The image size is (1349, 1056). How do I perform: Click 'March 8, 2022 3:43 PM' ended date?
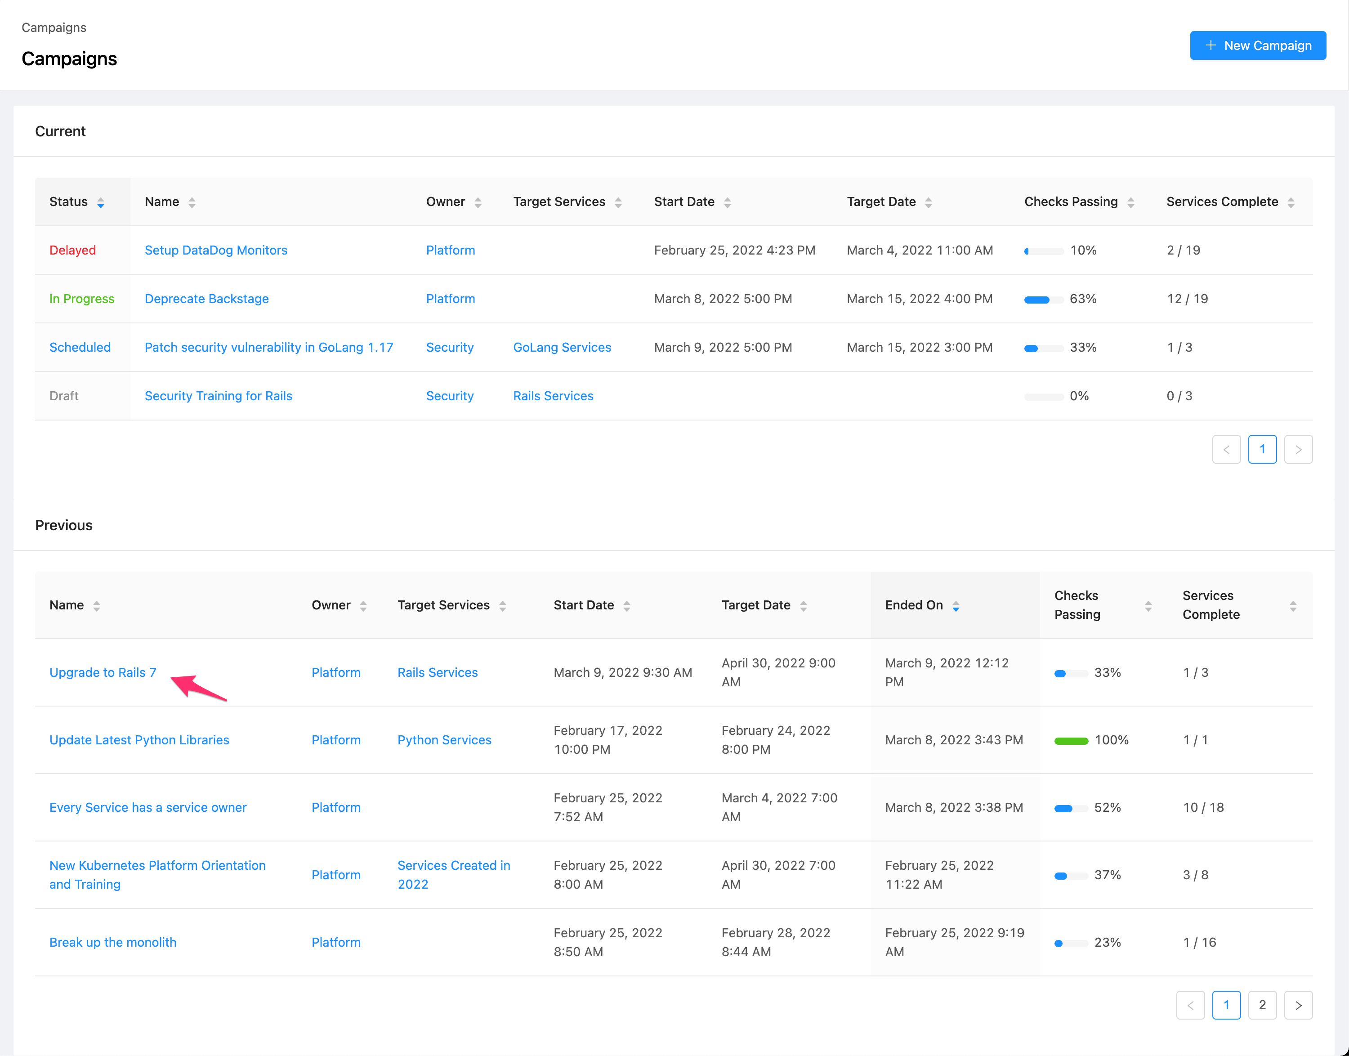(954, 740)
